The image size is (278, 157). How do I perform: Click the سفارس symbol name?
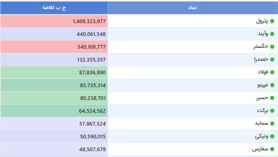pyautogui.click(x=260, y=149)
